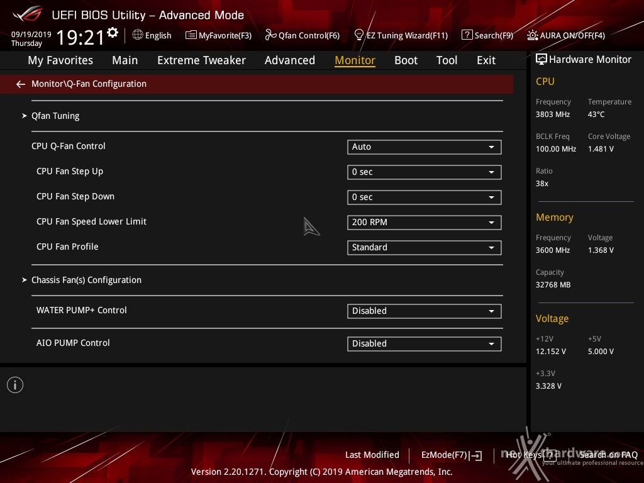Click the gear icon beside the clock
This screenshot has width=644, height=483.
click(112, 33)
